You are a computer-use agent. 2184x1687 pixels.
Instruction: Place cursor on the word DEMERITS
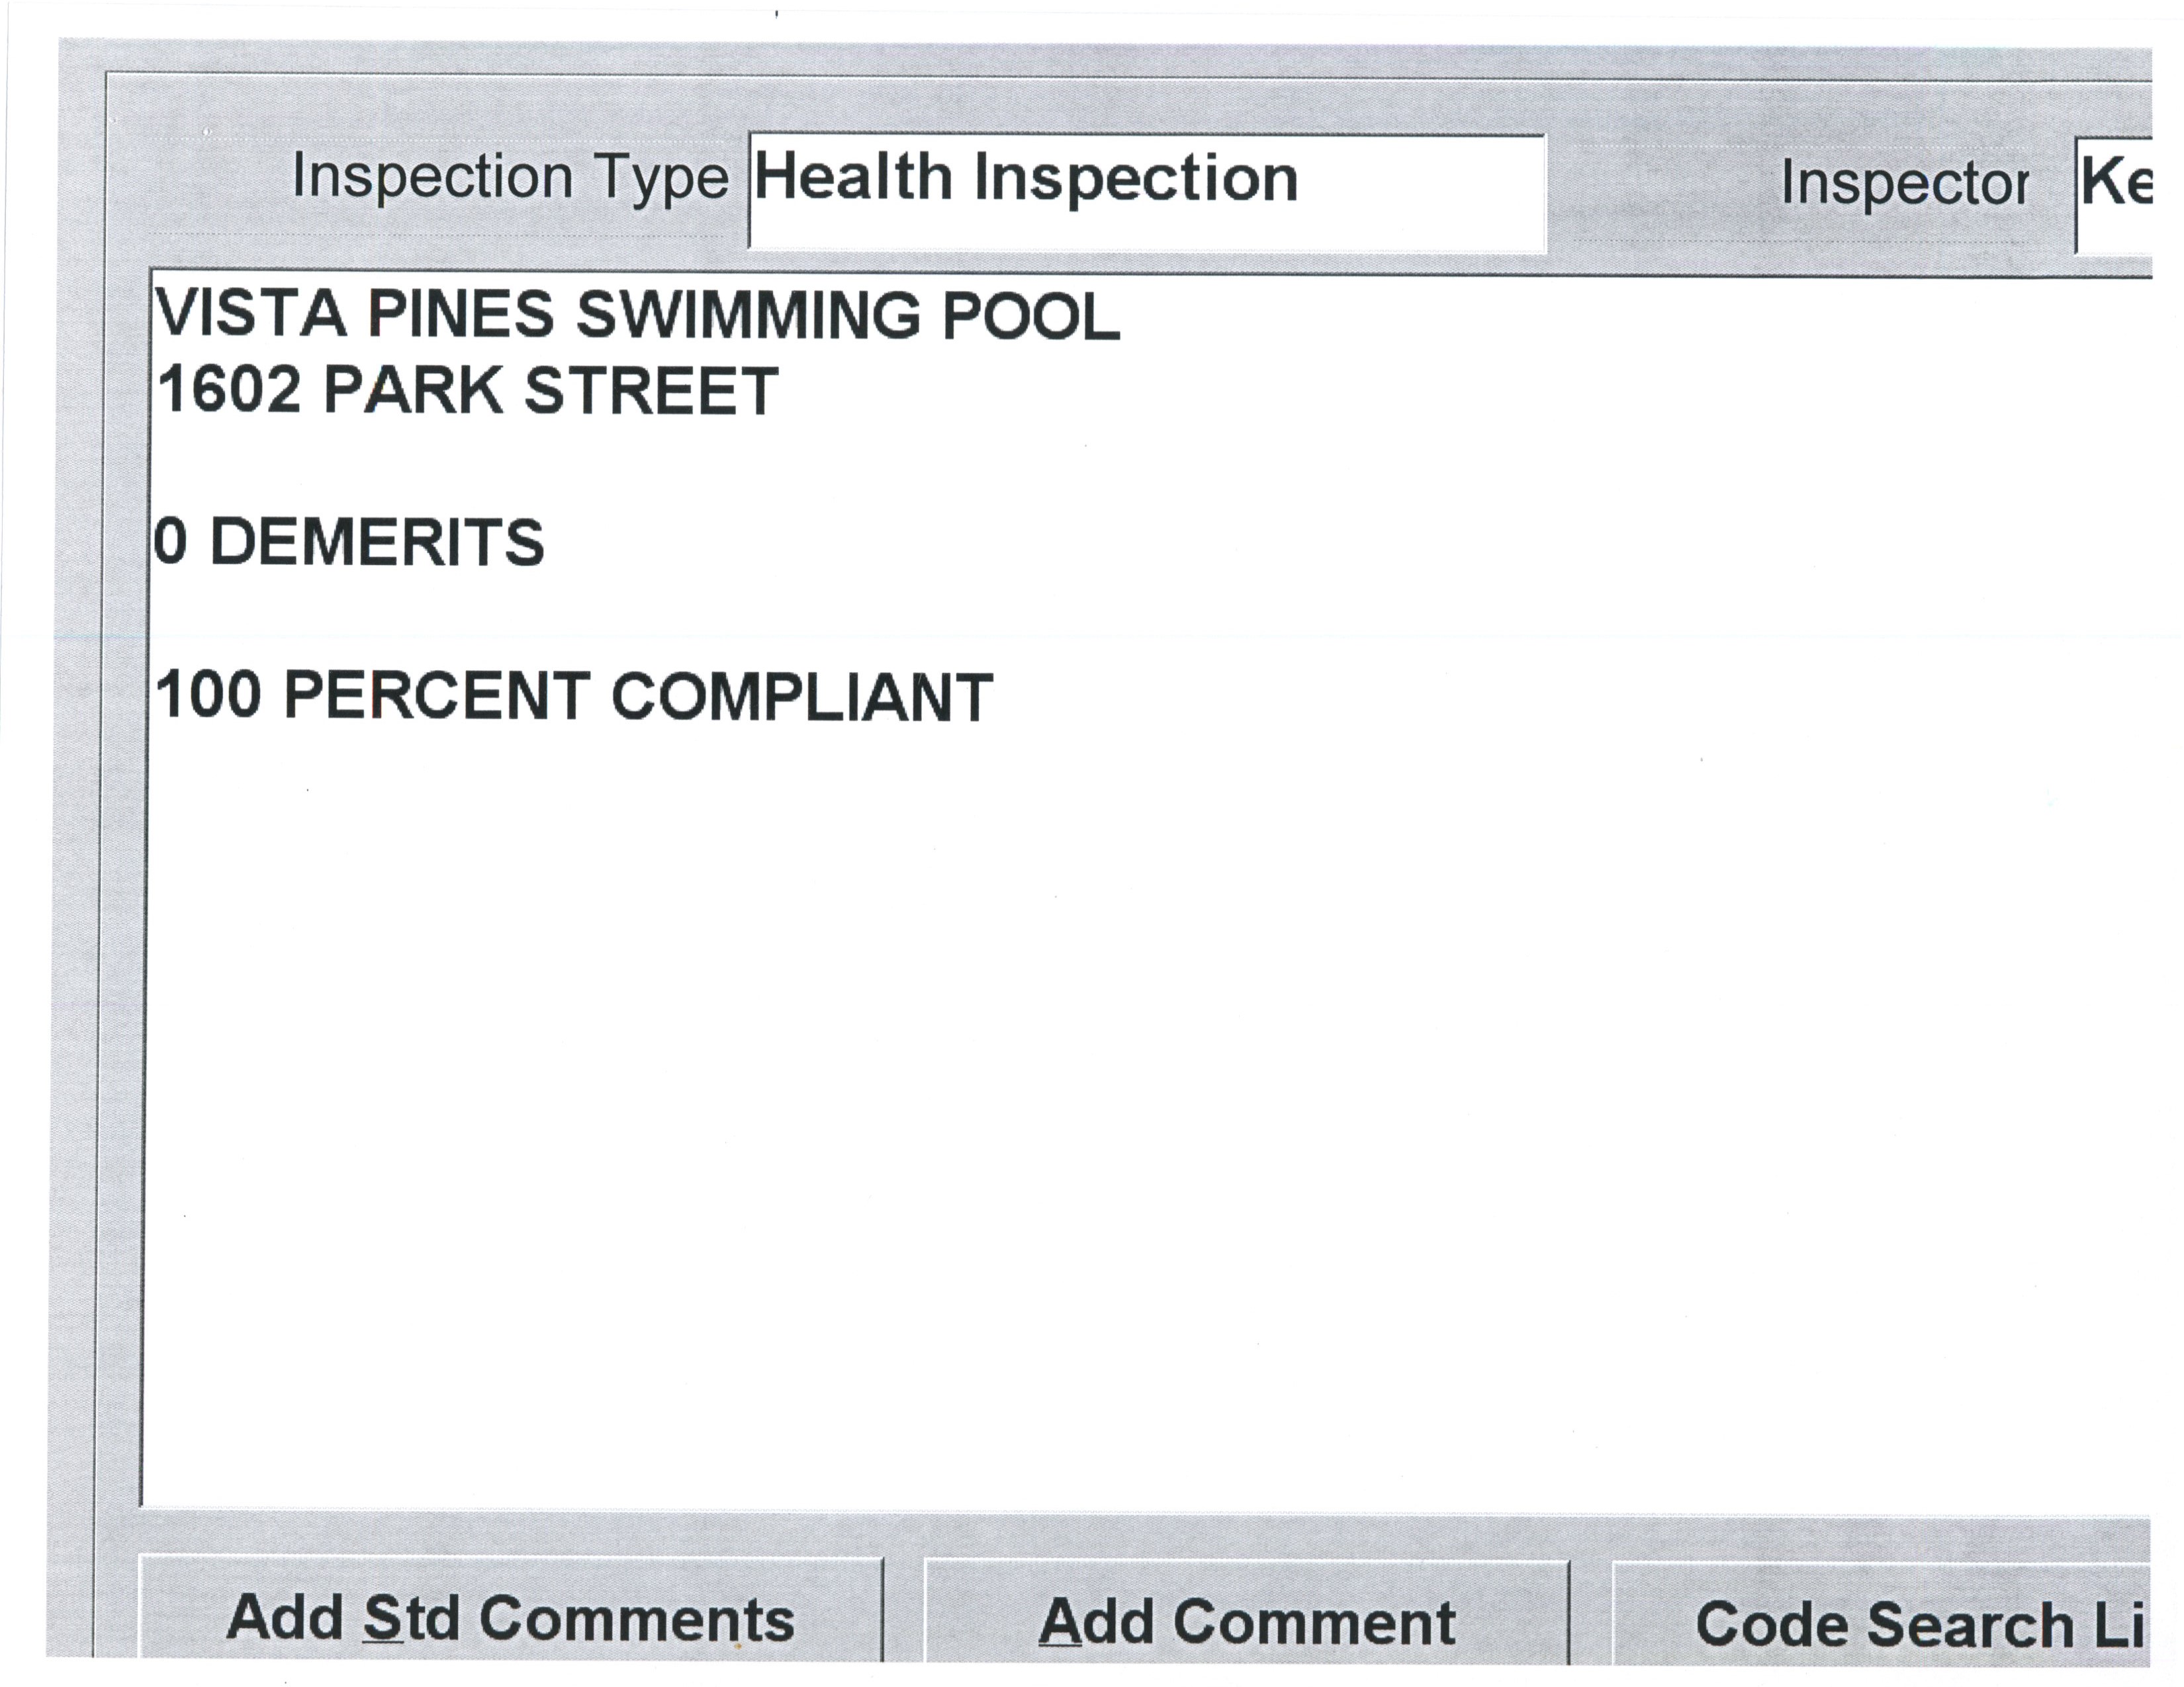coord(377,542)
